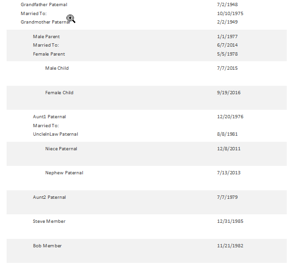Click the Aunt1 Paternal name
The width and height of the screenshot is (291, 277).
coord(49,117)
